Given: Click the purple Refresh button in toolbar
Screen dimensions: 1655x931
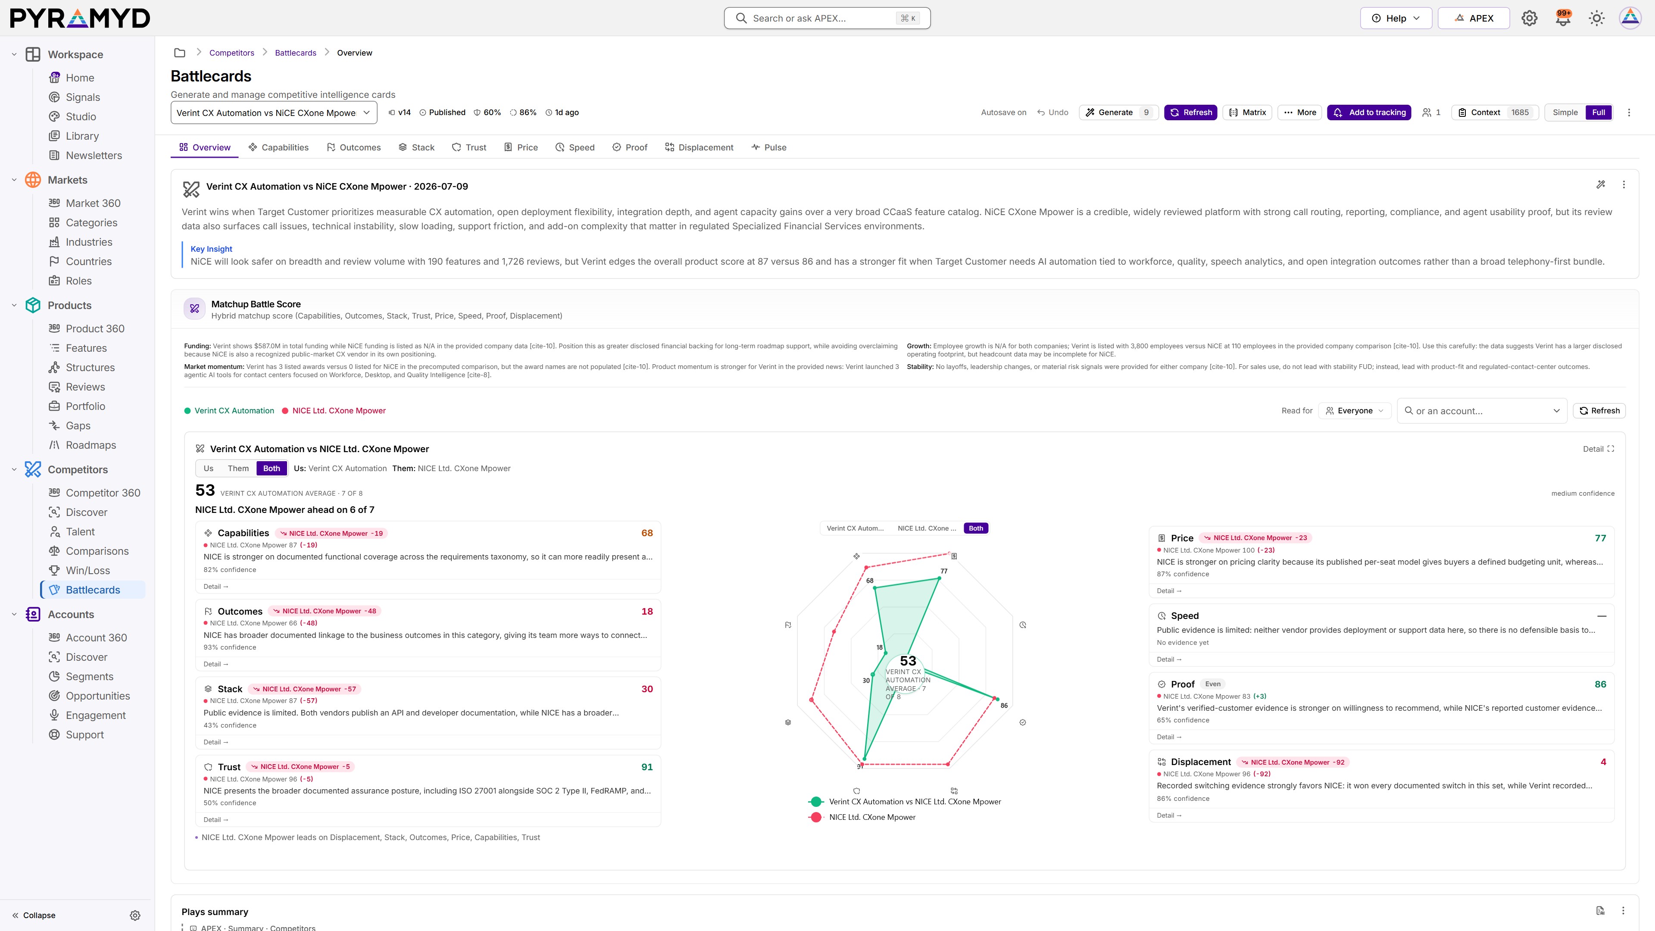Looking at the screenshot, I should [x=1190, y=112].
